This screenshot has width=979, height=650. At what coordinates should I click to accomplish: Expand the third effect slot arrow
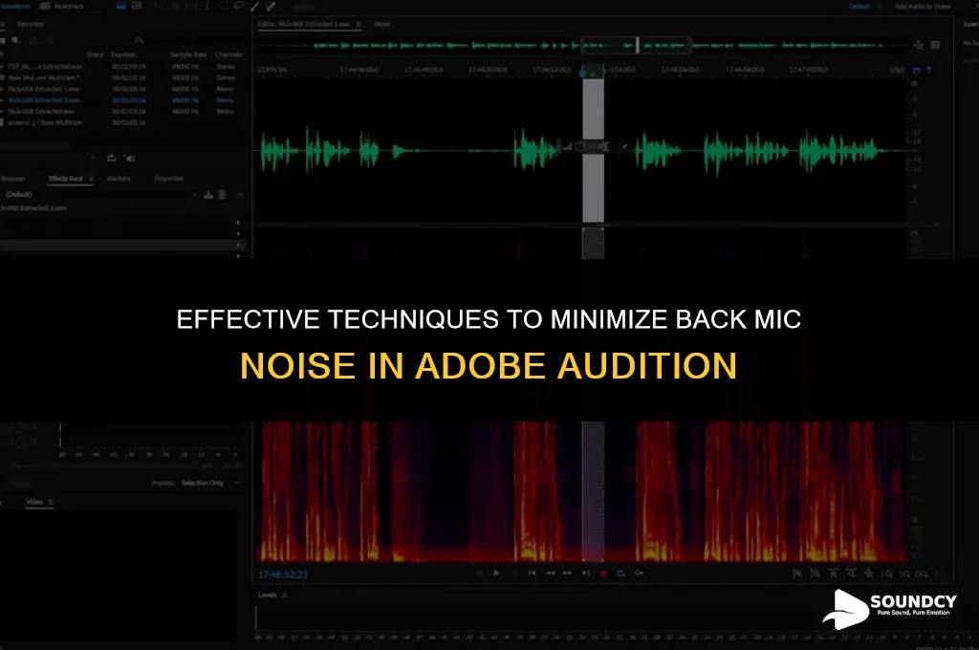coord(238,245)
